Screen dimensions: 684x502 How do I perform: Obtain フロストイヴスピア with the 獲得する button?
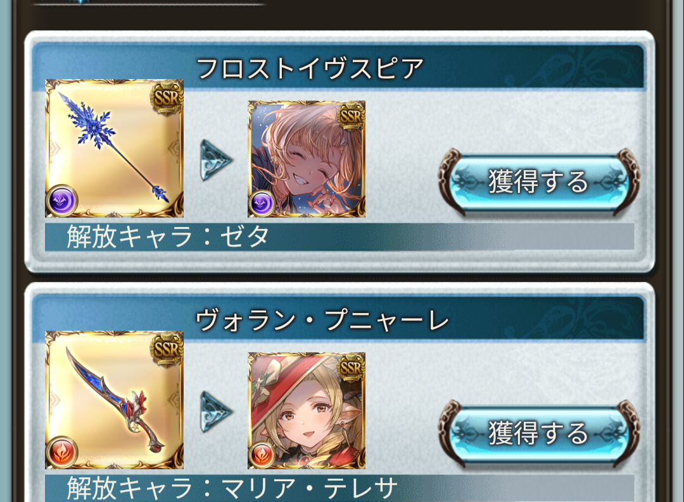[x=539, y=182]
